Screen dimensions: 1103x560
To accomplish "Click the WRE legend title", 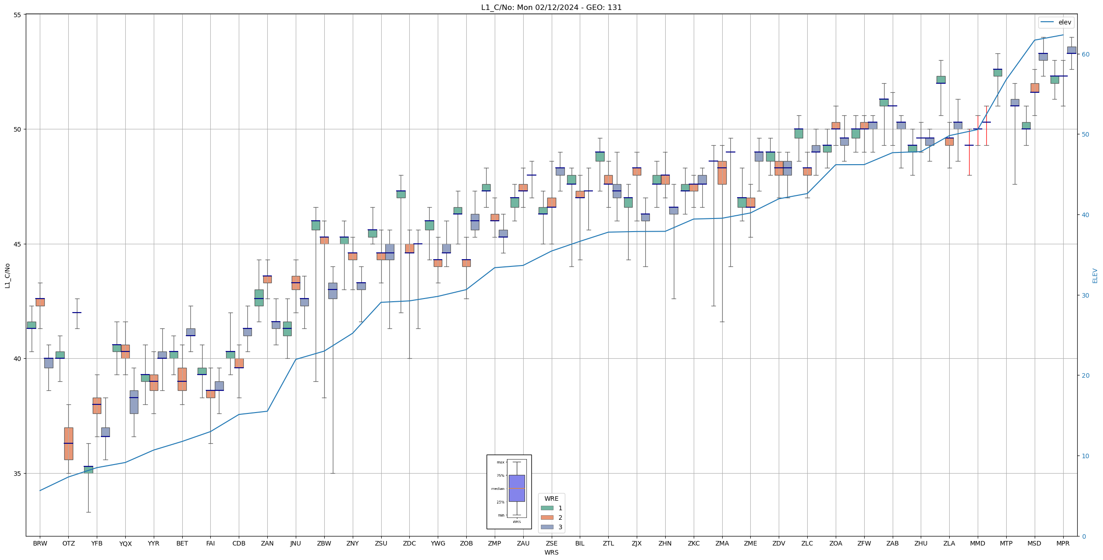I will pos(551,498).
